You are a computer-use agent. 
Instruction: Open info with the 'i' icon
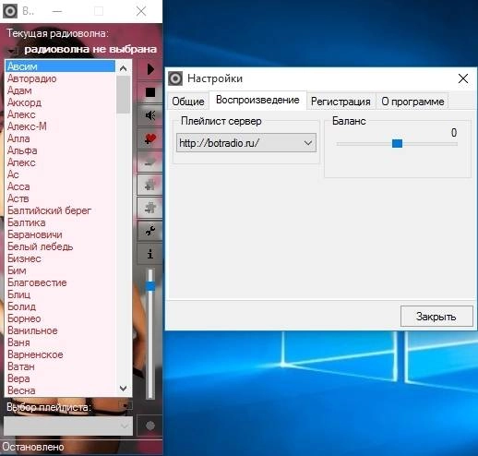pyautogui.click(x=150, y=254)
